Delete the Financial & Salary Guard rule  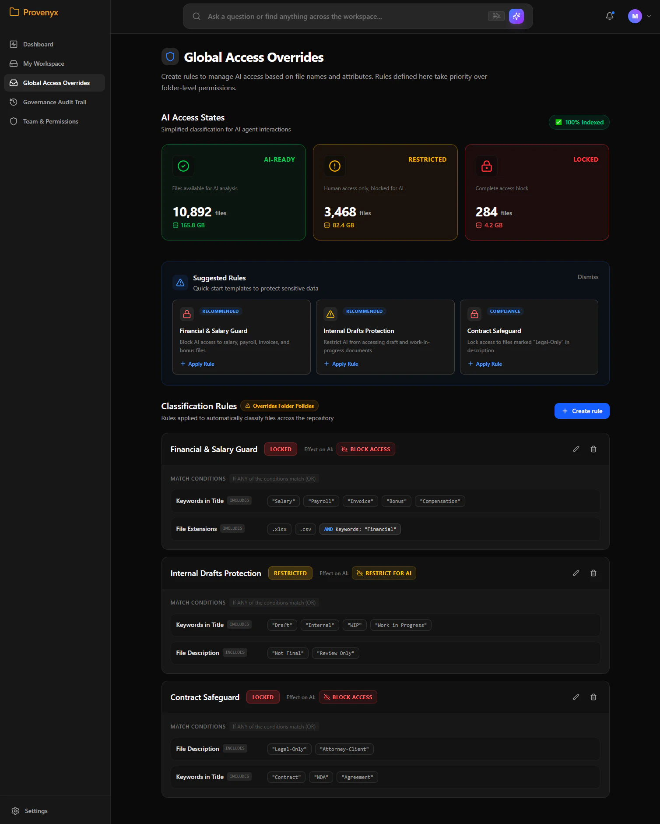(x=593, y=449)
